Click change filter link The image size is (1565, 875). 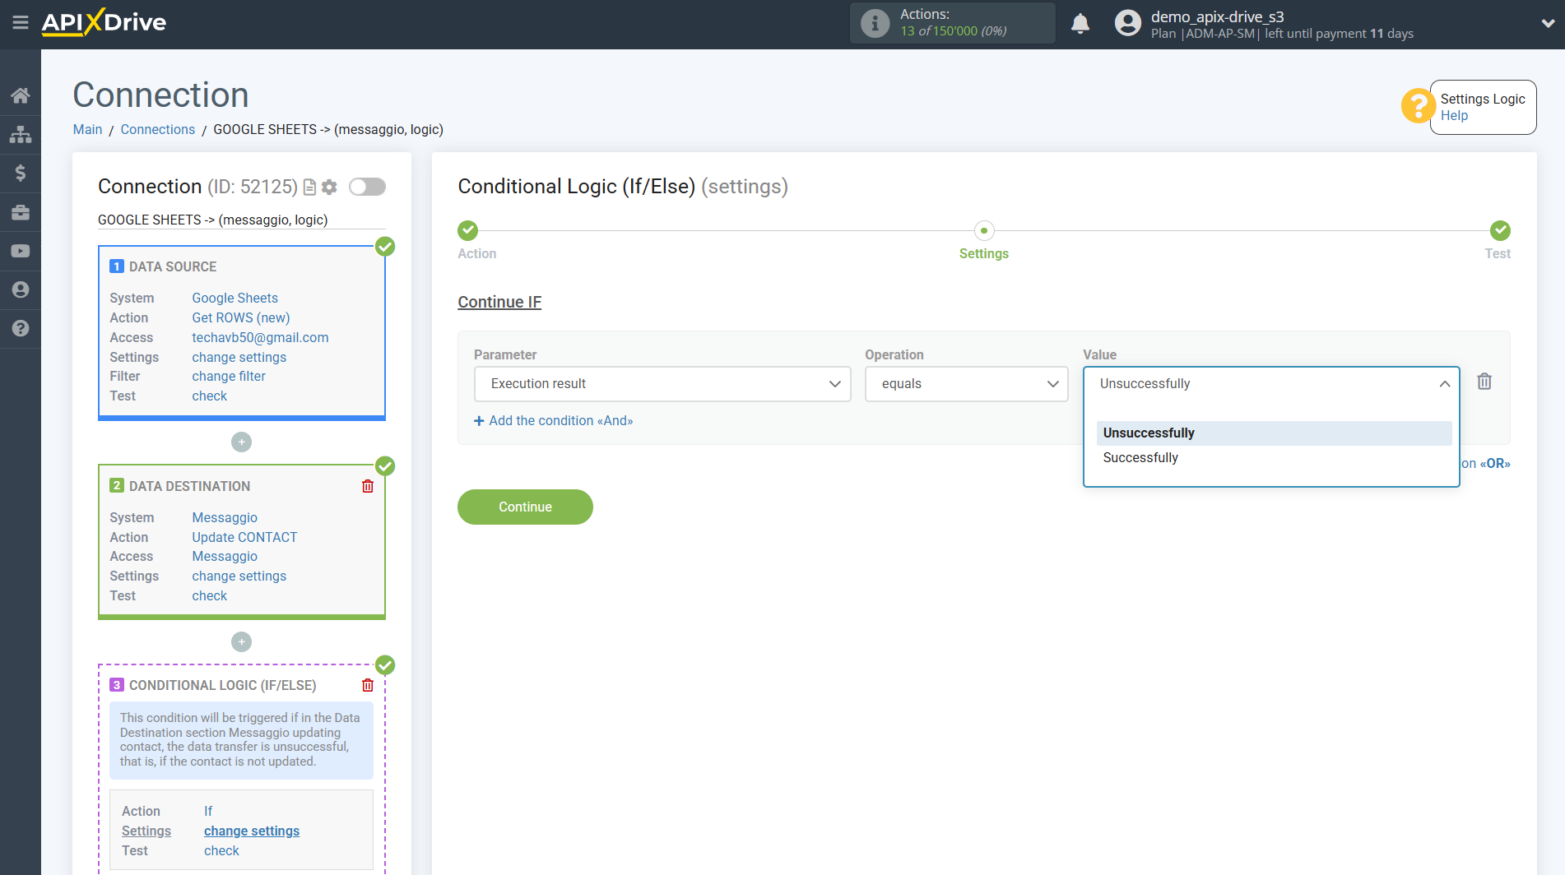[x=229, y=376]
